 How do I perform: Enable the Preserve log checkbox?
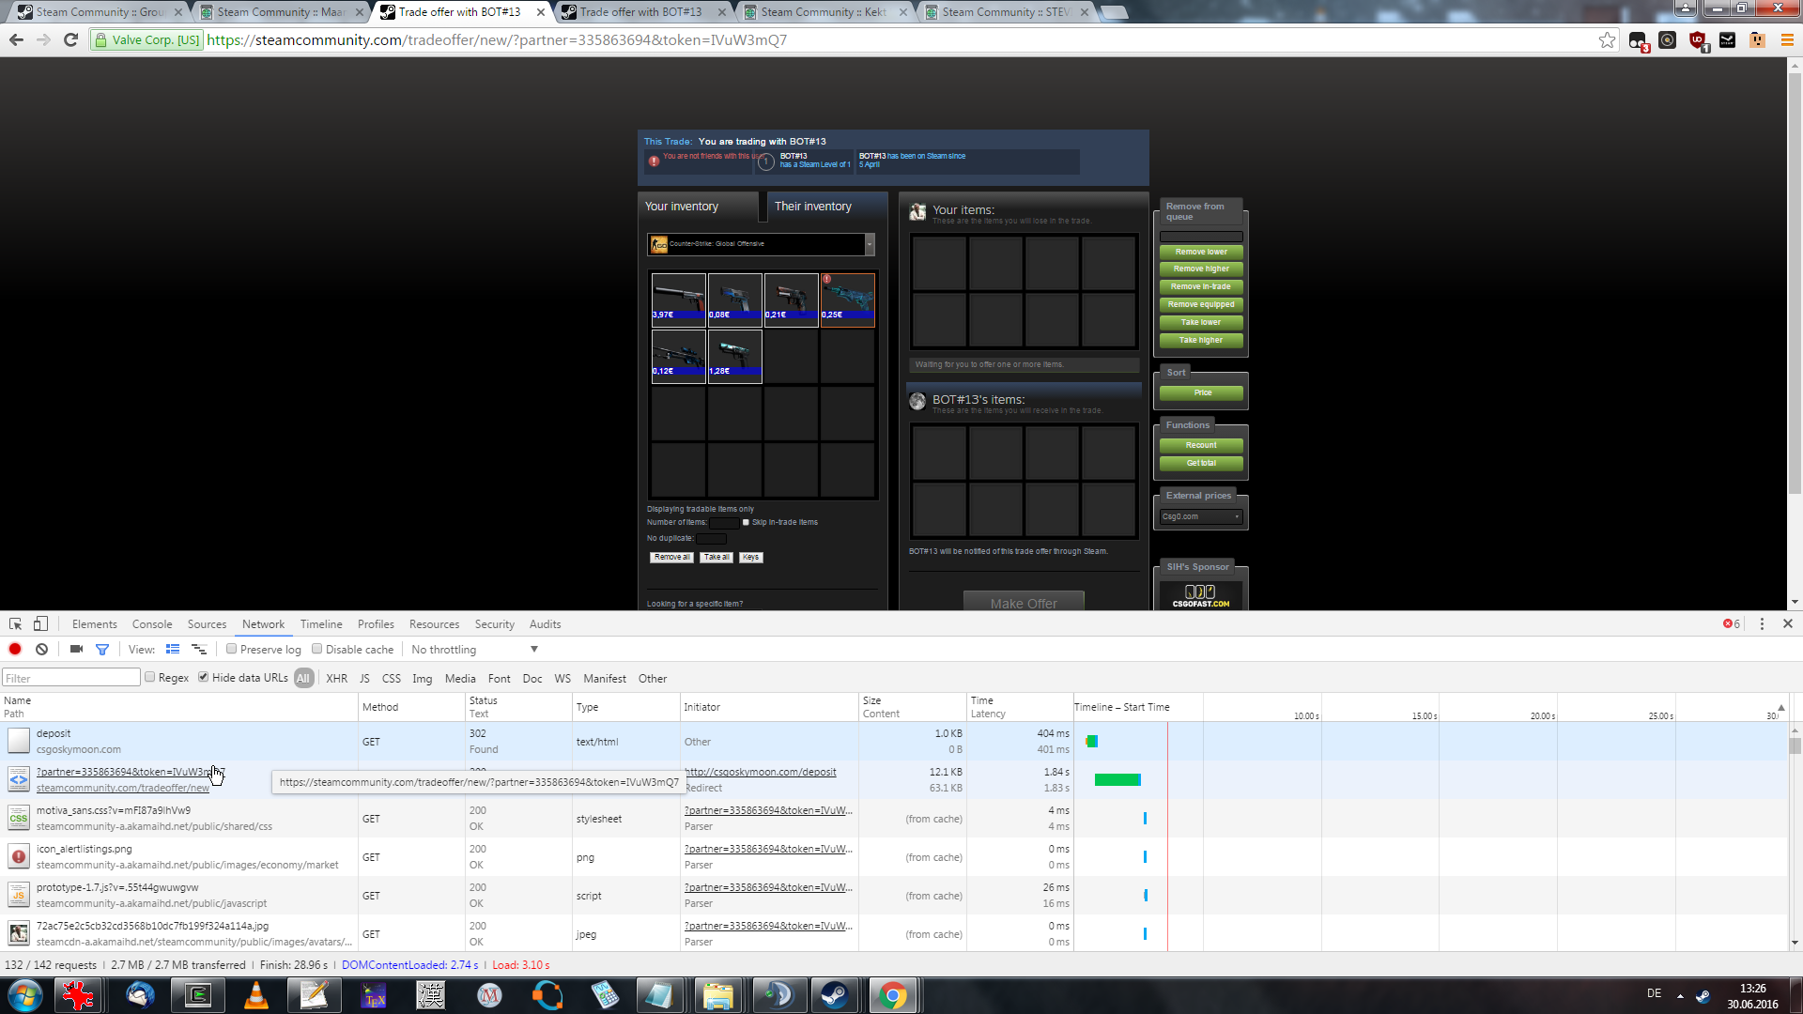(231, 650)
